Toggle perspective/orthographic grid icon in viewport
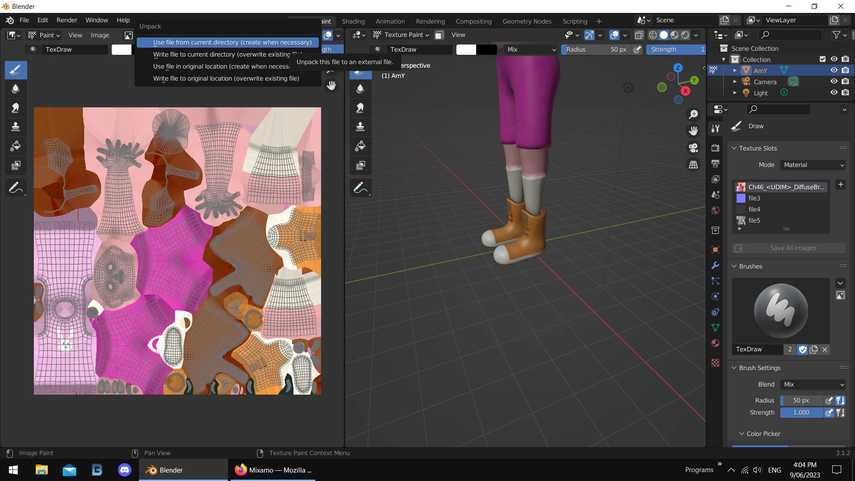 [693, 165]
